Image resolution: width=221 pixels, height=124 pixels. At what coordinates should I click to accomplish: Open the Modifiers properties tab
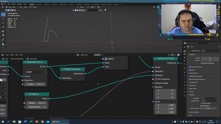(x=184, y=76)
